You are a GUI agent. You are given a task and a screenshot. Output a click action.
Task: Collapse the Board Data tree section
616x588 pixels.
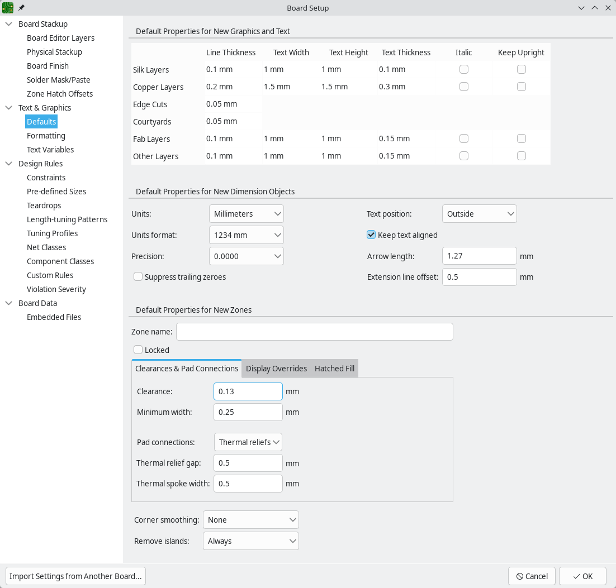[x=8, y=303]
